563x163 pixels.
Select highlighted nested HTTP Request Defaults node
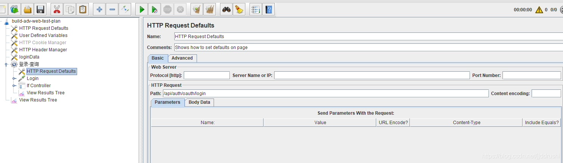[x=51, y=71]
